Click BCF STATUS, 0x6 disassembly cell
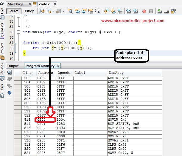 coord(135,128)
